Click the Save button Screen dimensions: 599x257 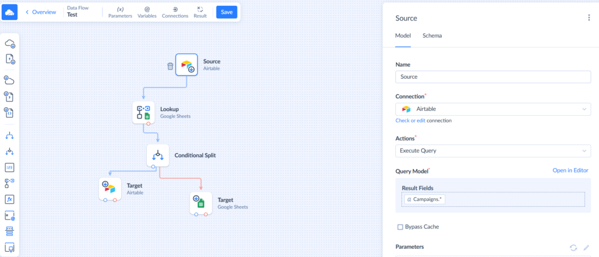click(226, 12)
